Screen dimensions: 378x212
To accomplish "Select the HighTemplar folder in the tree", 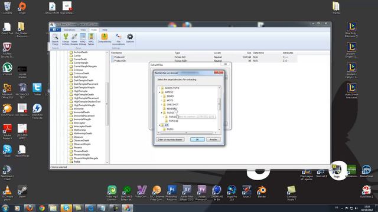I will [x=81, y=91].
